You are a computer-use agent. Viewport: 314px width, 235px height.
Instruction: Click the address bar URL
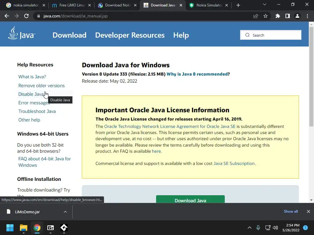75,16
